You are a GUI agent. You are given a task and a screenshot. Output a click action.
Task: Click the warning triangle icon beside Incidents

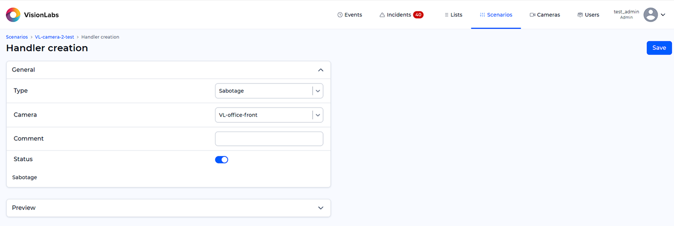tap(382, 15)
